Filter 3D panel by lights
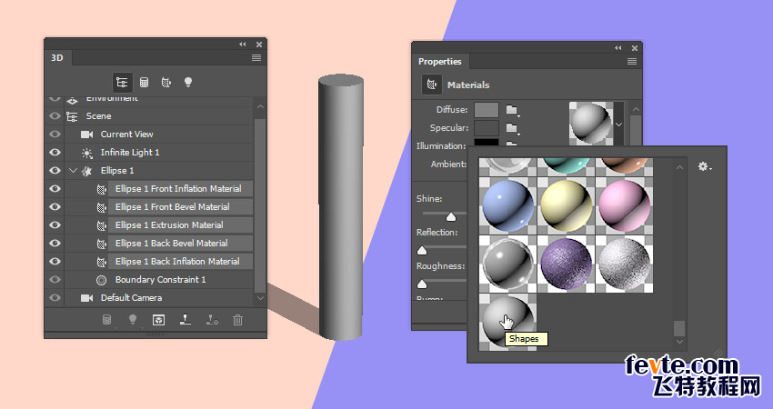This screenshot has height=409, width=773. 188,82
